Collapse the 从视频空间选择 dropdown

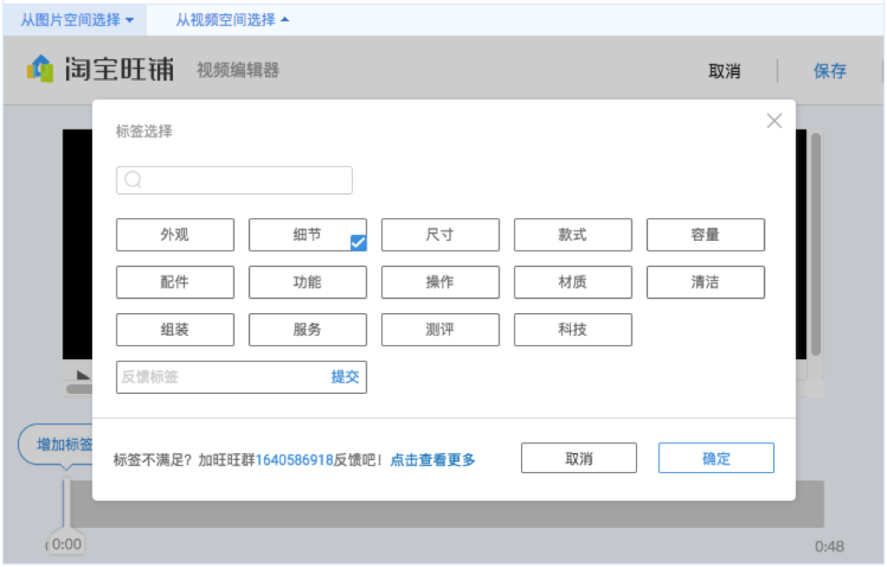pyautogui.click(x=232, y=20)
